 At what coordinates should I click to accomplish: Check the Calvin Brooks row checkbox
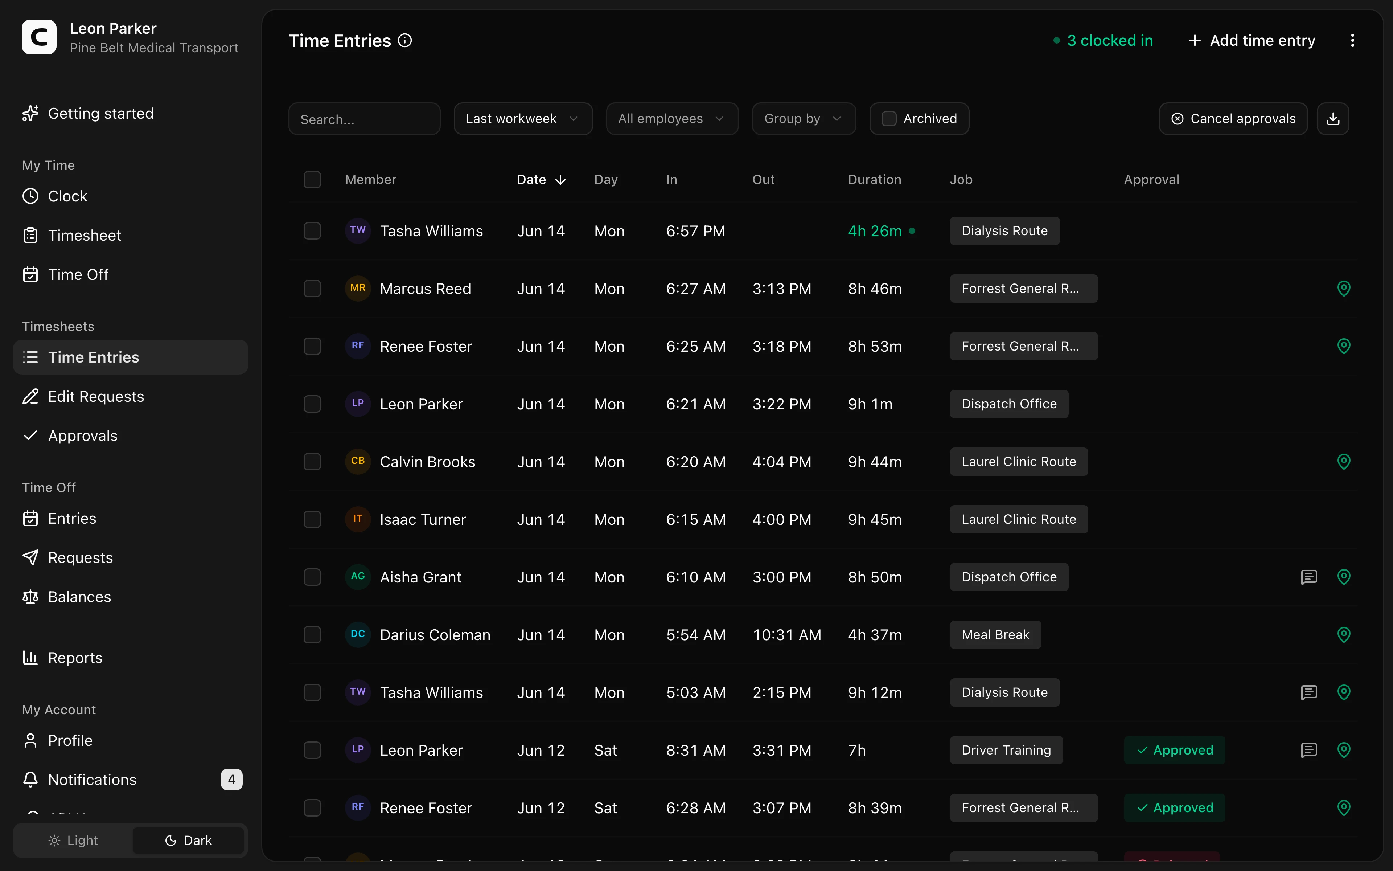pos(312,461)
